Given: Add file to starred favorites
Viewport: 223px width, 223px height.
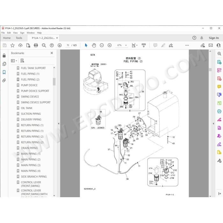Looking at the screenshot, I should click(12, 45).
